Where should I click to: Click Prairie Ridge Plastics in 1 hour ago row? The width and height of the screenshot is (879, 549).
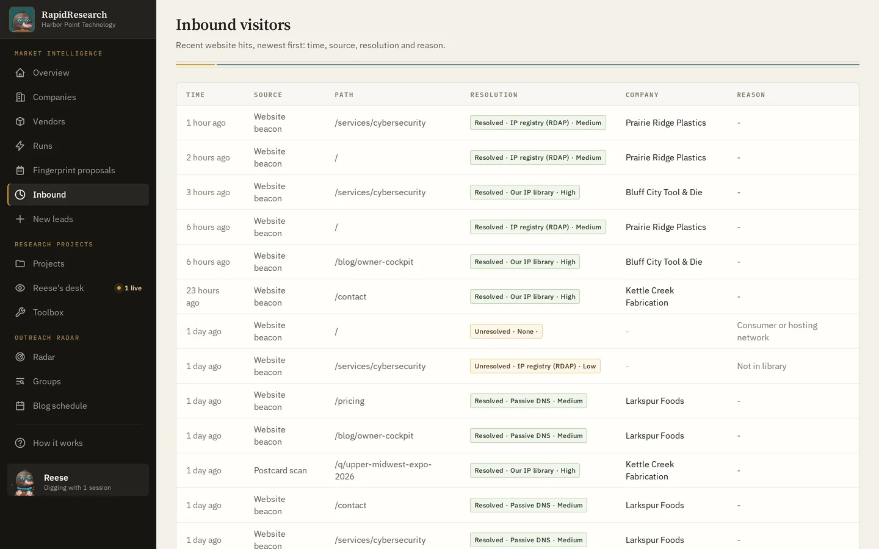[x=666, y=123]
